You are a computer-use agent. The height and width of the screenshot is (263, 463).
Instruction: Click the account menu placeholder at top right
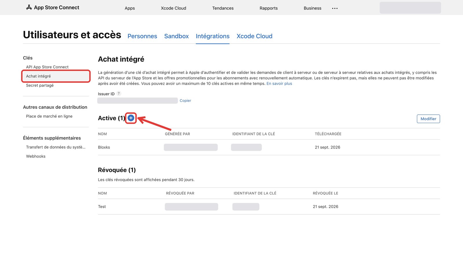pyautogui.click(x=410, y=8)
